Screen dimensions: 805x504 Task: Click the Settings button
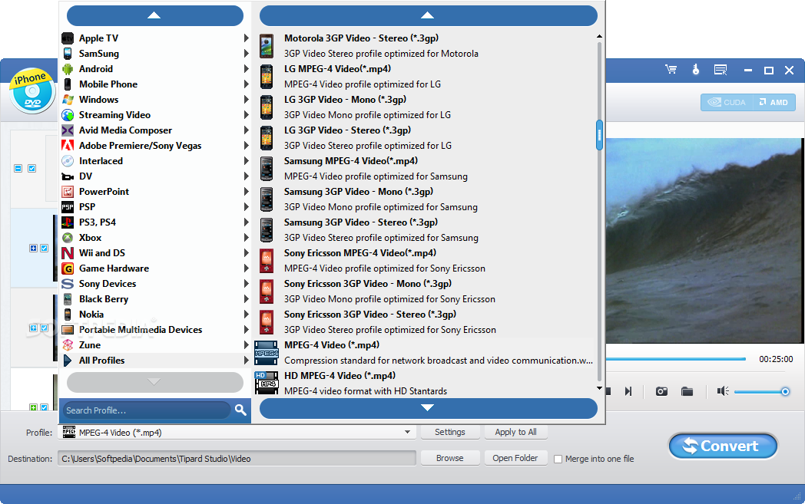coord(449,432)
